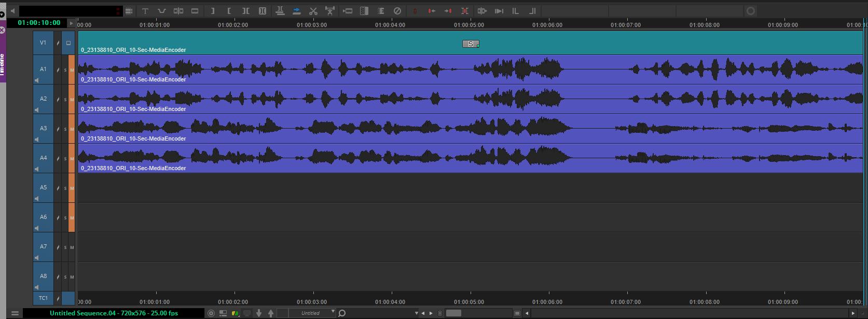Mute audio track A7
868x319 pixels.
pos(72,247)
